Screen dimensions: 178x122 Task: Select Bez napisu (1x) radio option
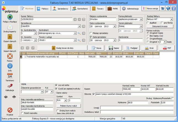pos(148,36)
